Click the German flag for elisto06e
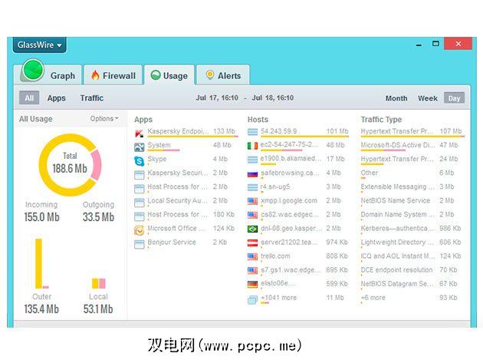This screenshot has width=483, height=363. pos(252,285)
